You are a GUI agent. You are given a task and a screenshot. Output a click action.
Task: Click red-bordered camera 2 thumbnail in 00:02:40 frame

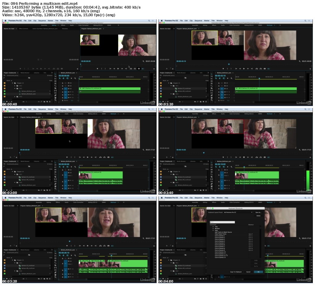coord(231,126)
